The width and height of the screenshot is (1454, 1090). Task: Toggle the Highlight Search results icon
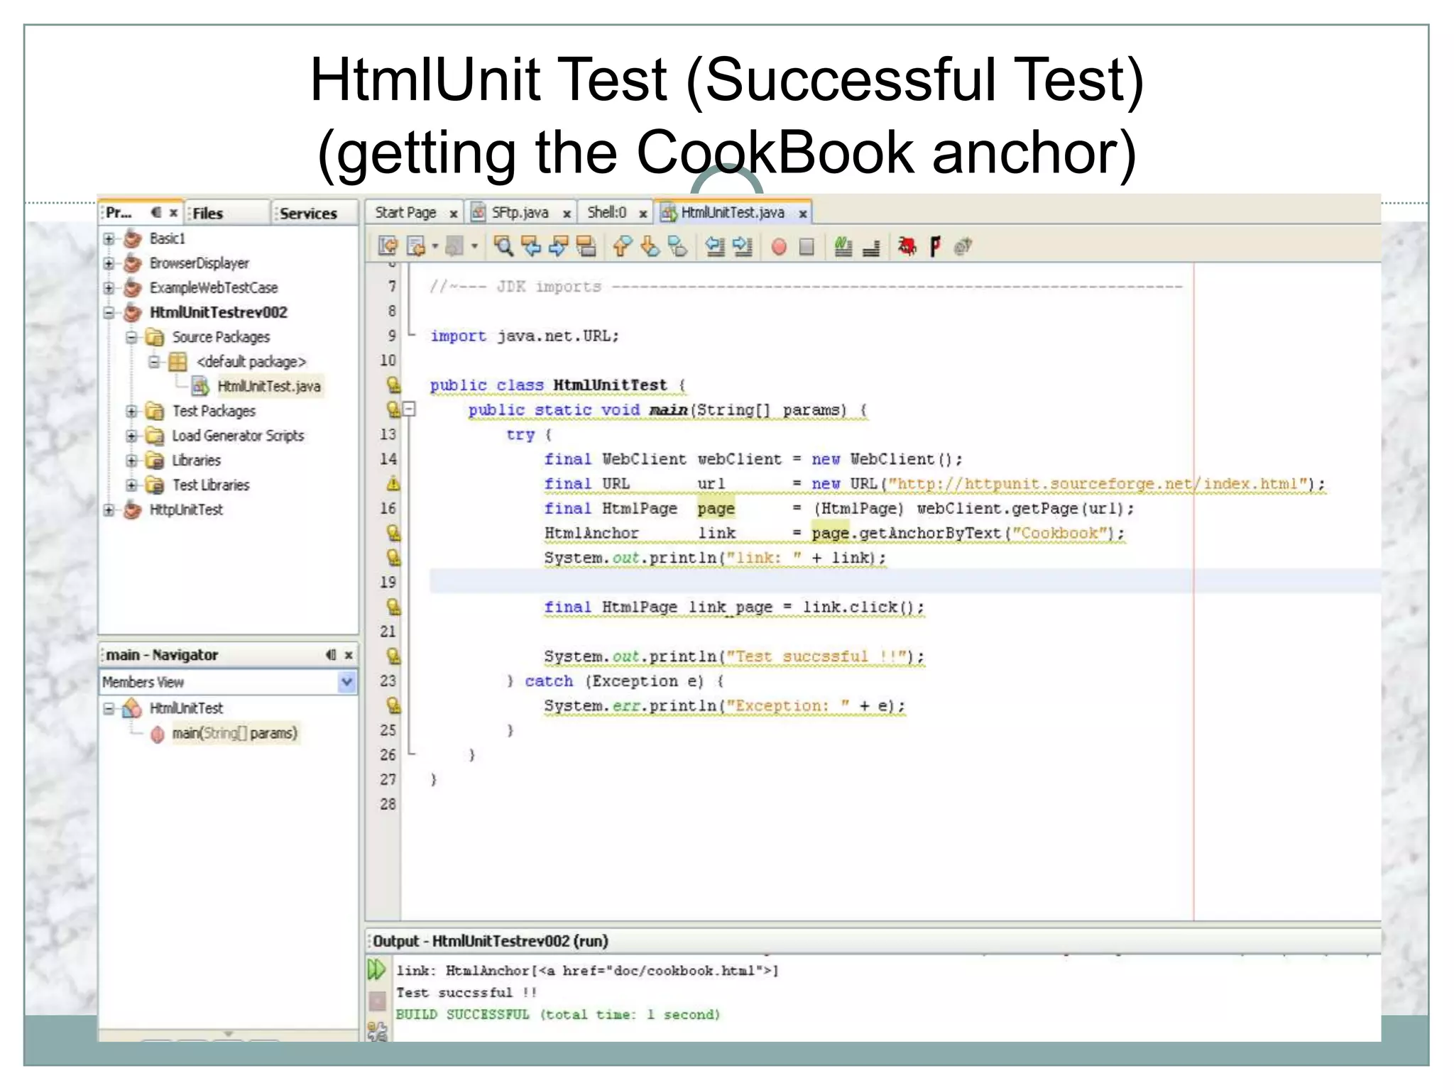(x=586, y=246)
